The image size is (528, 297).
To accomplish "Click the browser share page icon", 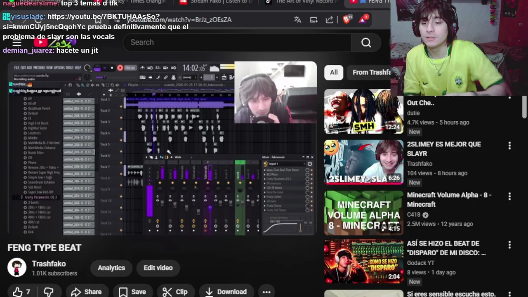I will (x=330, y=19).
